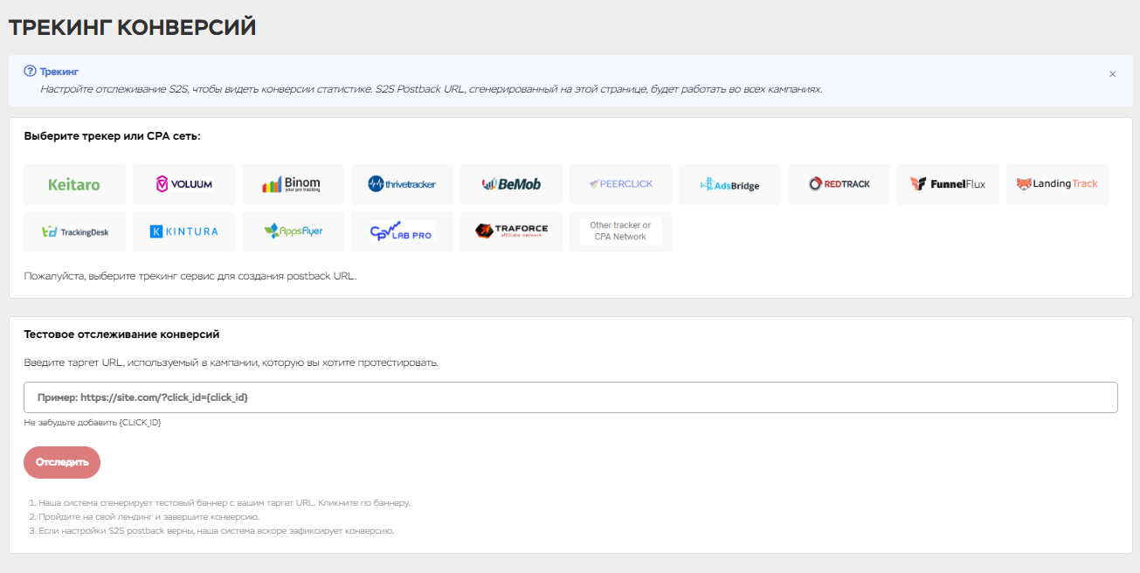The image size is (1140, 573).
Task: Pick the CPV Lab Pro tracker
Action: click(x=402, y=231)
